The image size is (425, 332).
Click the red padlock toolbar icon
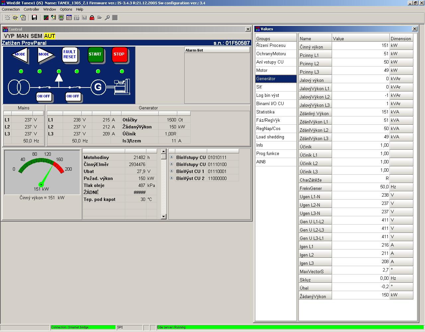coord(92,18)
